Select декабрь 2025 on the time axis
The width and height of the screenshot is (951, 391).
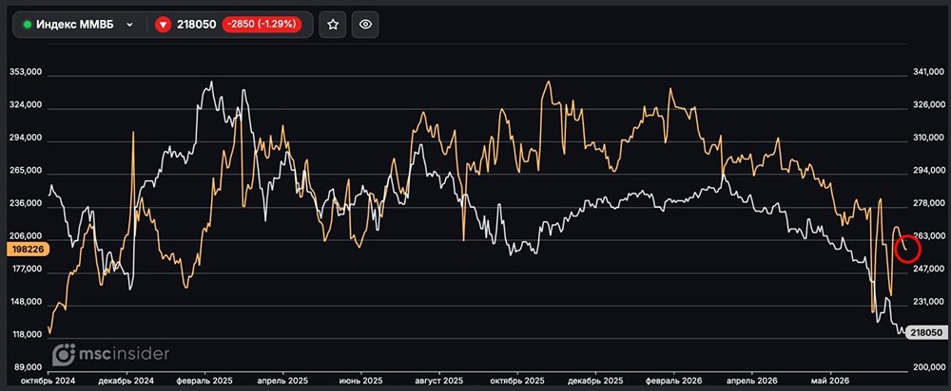coord(596,381)
